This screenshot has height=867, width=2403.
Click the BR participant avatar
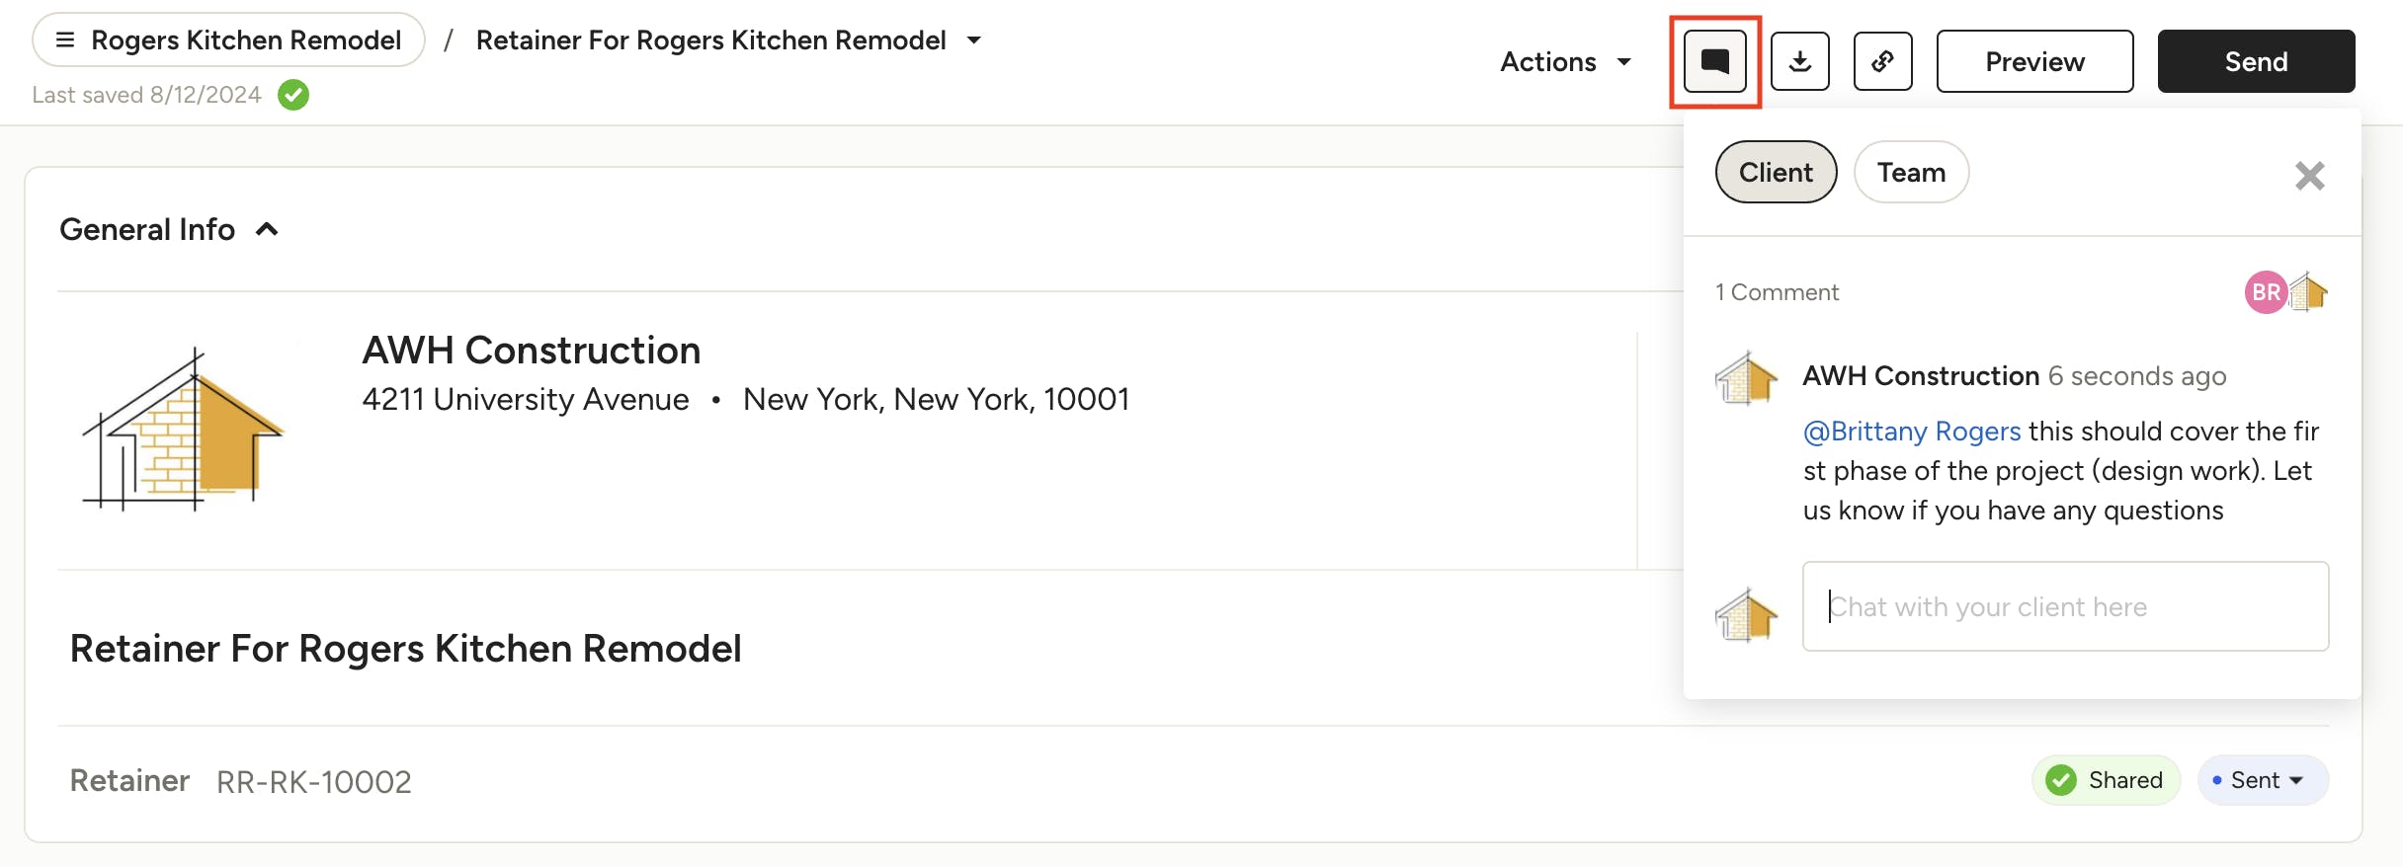point(2265,292)
